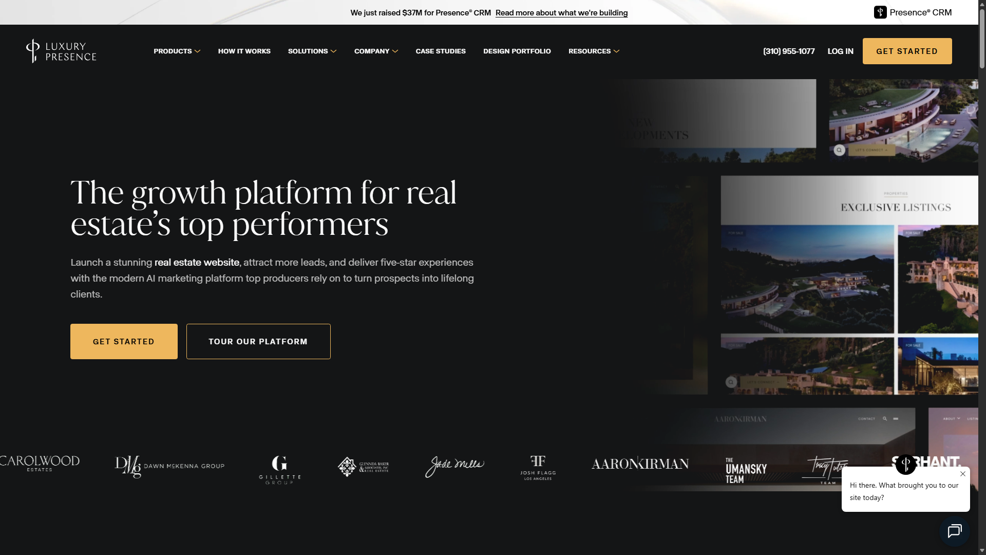Dismiss the chat greeting popup
Viewport: 986px width, 555px height.
point(962,474)
